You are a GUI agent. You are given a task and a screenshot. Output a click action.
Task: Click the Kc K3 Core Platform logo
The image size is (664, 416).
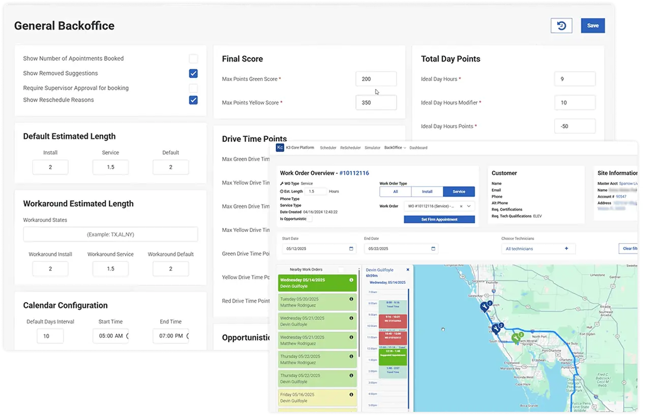point(280,148)
